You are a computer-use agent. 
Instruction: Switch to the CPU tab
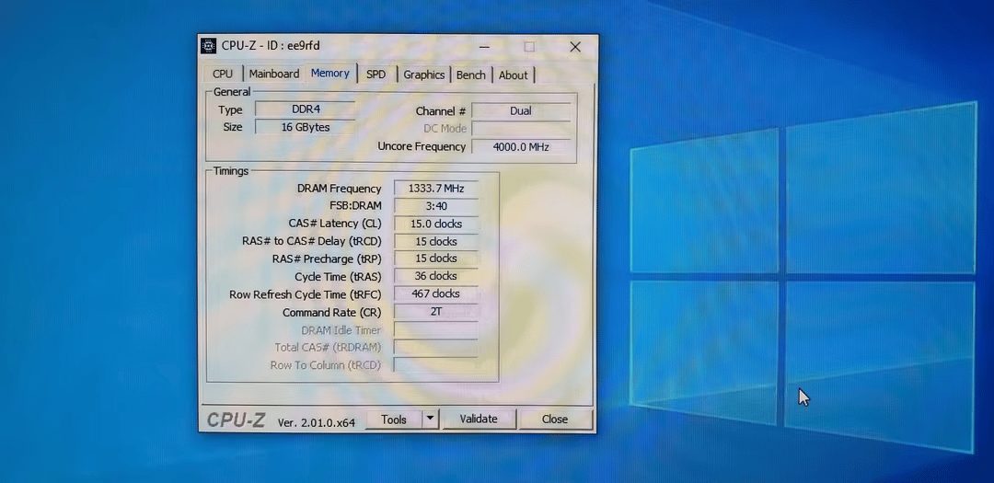(x=223, y=75)
